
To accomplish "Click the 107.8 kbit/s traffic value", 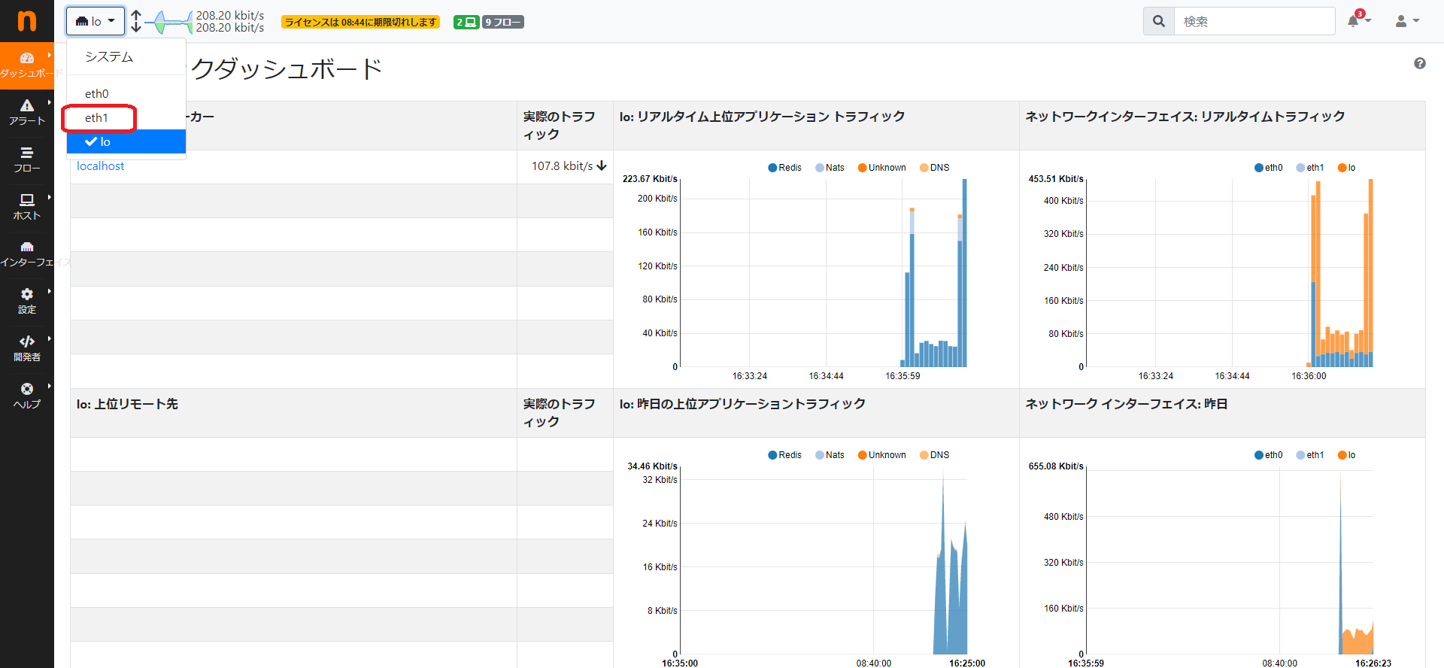I will tap(569, 165).
